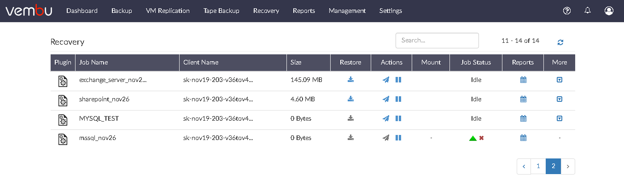Open the Settings menu
Image resolution: width=624 pixels, height=187 pixels.
(x=391, y=11)
